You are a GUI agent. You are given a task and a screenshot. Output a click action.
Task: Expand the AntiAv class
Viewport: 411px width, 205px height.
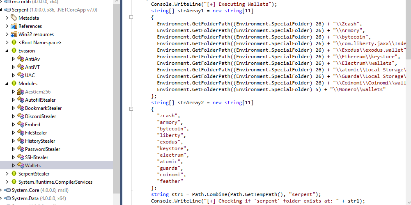pos(14,59)
